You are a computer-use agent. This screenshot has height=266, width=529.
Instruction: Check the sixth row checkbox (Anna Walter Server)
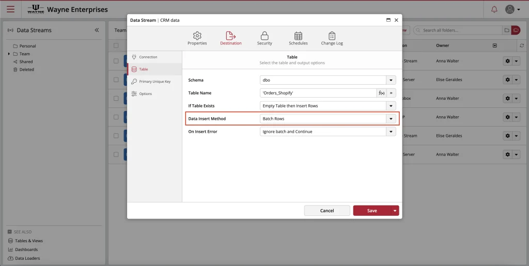point(116,154)
